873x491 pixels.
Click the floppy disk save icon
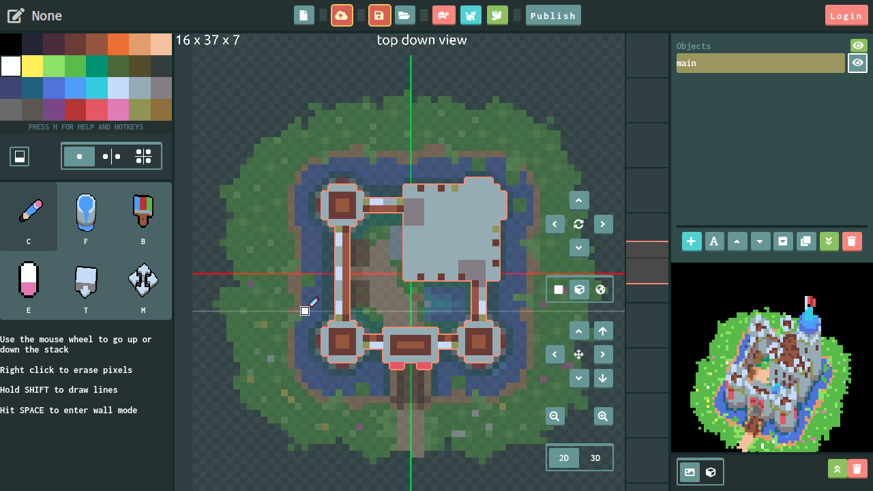pos(380,15)
